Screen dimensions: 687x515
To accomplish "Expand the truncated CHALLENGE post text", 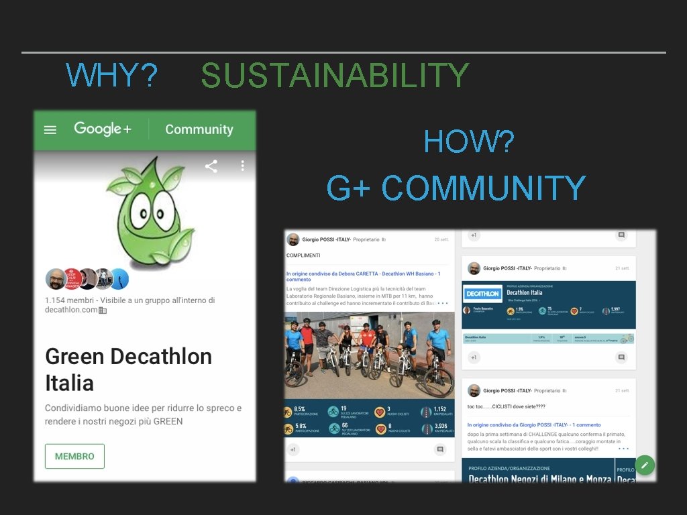I will coord(623,449).
